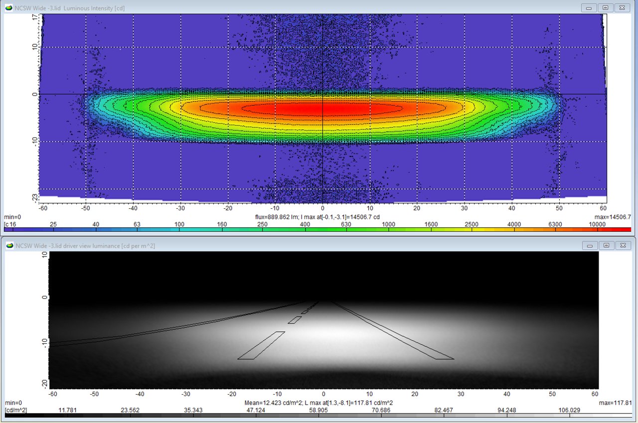Restore the driver view luminance window size
Image resolution: width=638 pixels, height=423 pixels.
coord(606,245)
